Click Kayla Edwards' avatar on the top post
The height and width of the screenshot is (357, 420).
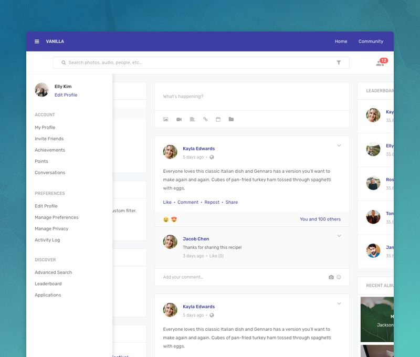point(170,152)
